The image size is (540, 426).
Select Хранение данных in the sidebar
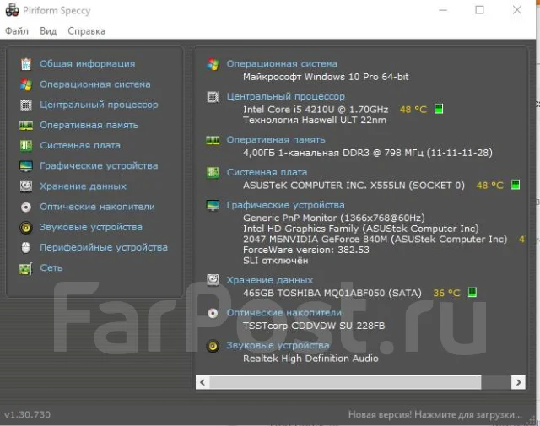click(x=83, y=186)
